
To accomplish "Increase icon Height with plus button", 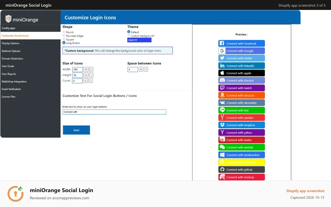I will (x=86, y=75).
